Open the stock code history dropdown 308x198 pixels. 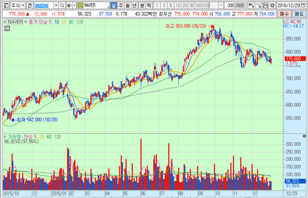click(56, 5)
